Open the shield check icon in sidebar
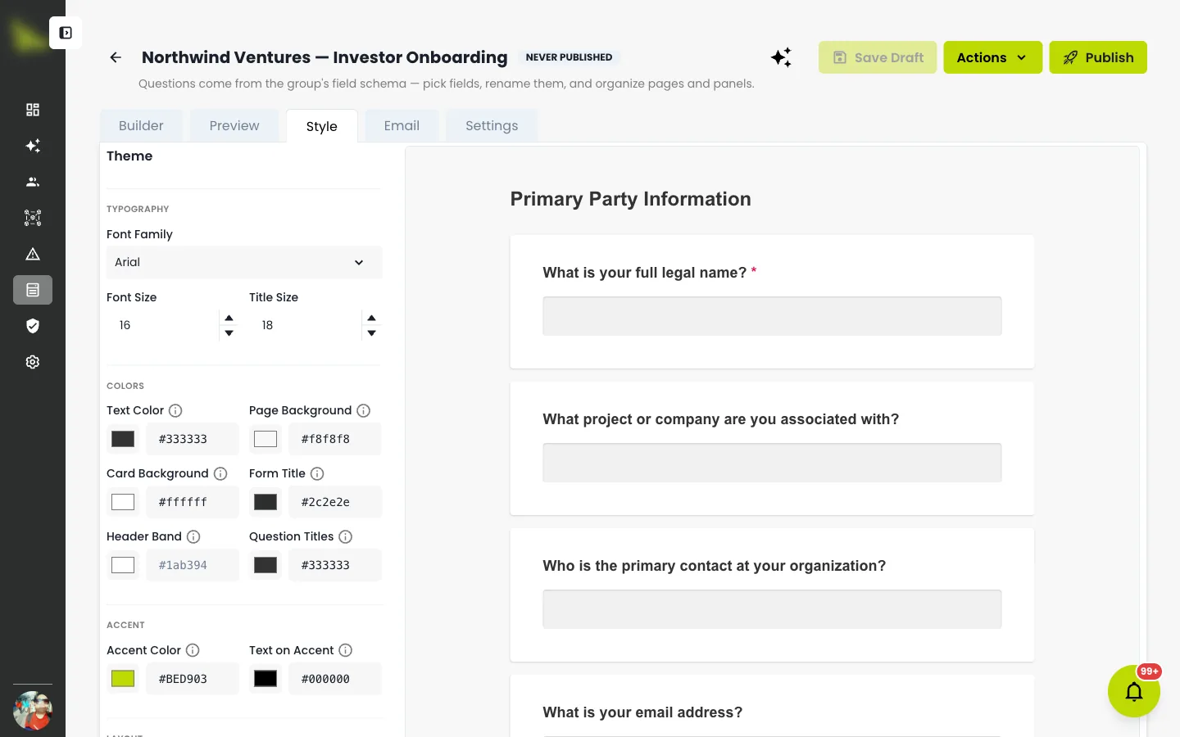Image resolution: width=1180 pixels, height=737 pixels. [33, 326]
